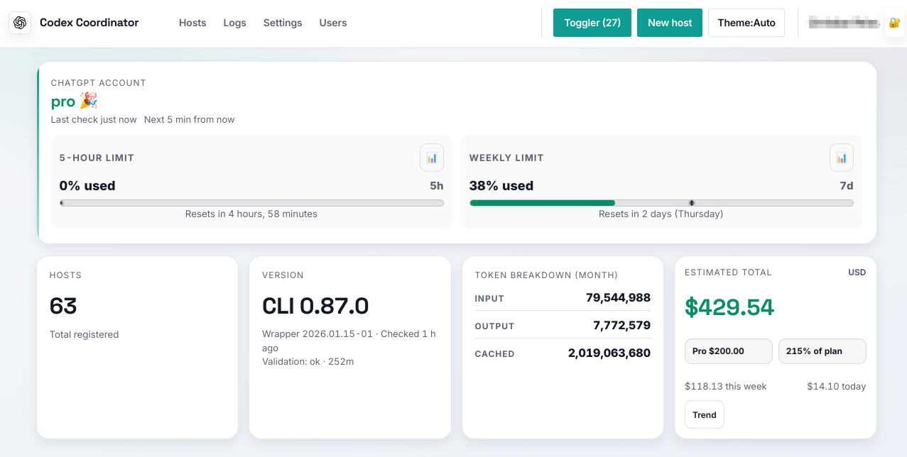Open the 5-hour limit chart icon

tap(432, 158)
